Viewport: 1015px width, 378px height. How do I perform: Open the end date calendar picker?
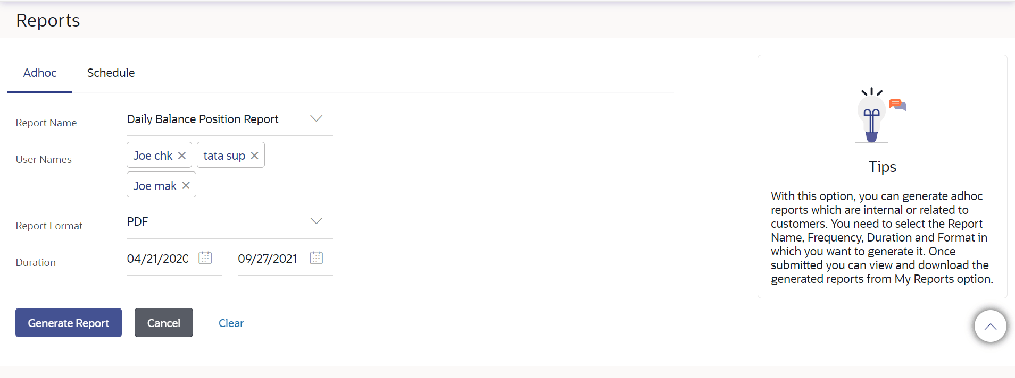(x=317, y=258)
